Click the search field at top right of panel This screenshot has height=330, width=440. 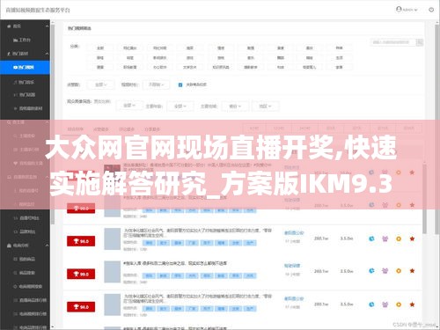(x=393, y=42)
